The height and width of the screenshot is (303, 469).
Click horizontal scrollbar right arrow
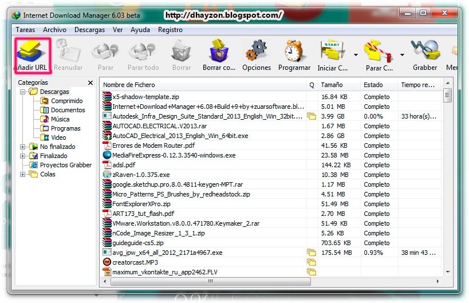tap(438, 281)
